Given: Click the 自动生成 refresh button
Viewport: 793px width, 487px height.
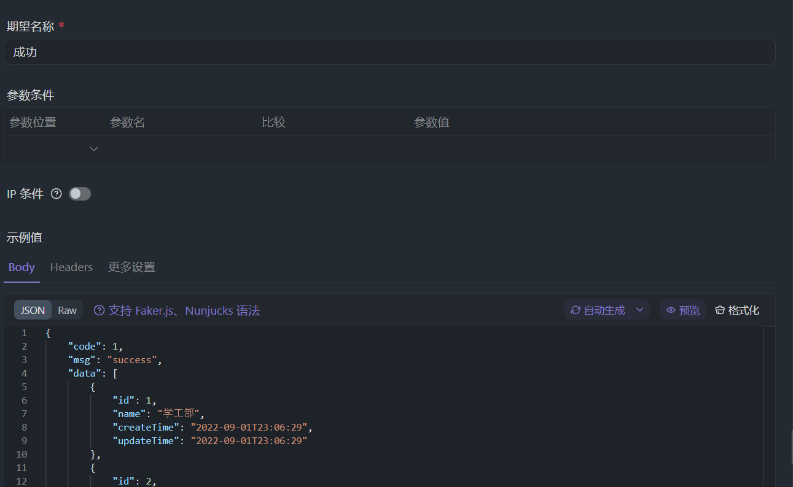Looking at the screenshot, I should [598, 310].
